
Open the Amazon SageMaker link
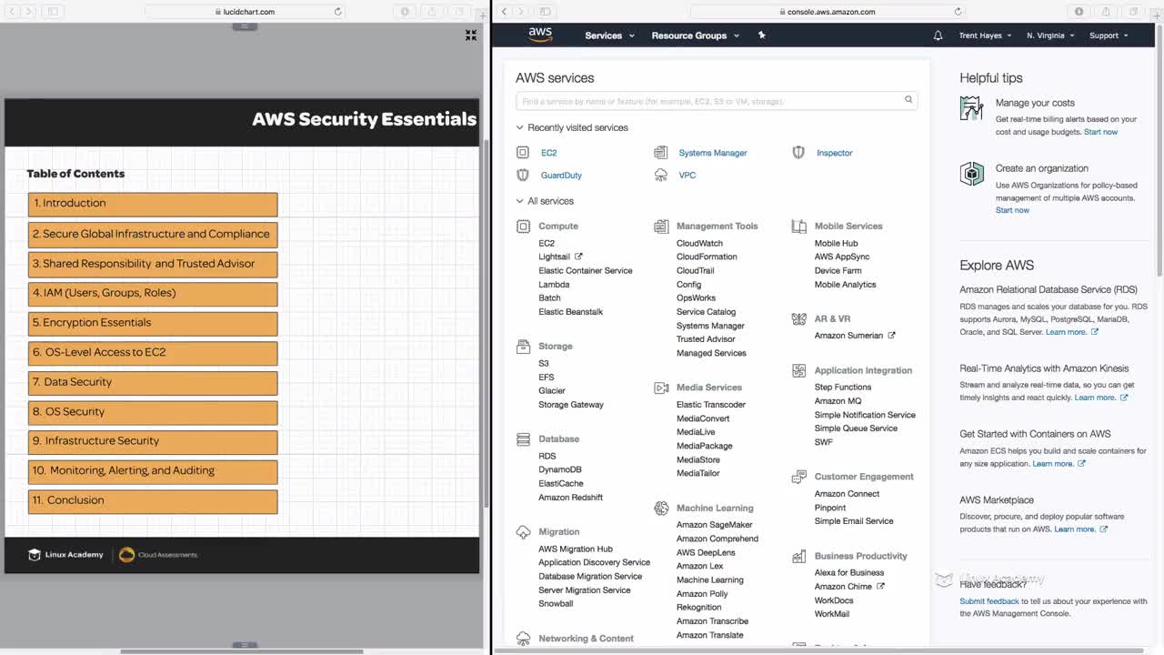(x=715, y=525)
